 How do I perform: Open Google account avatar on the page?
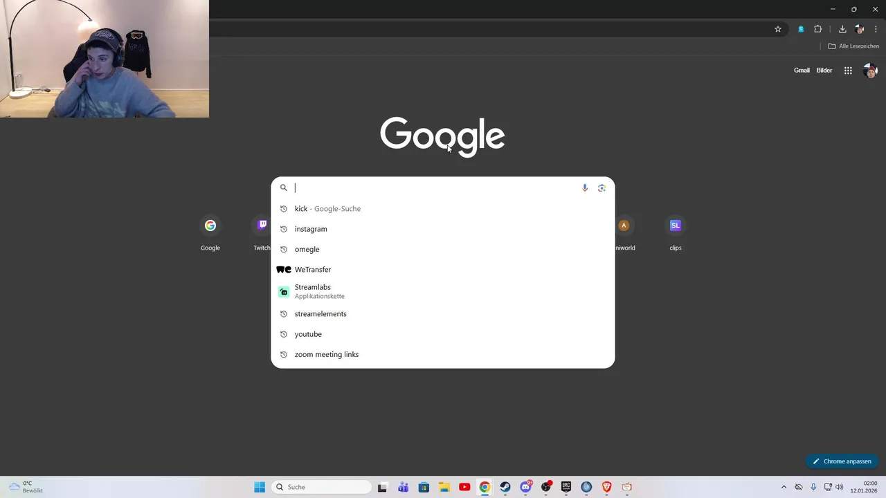tap(870, 71)
